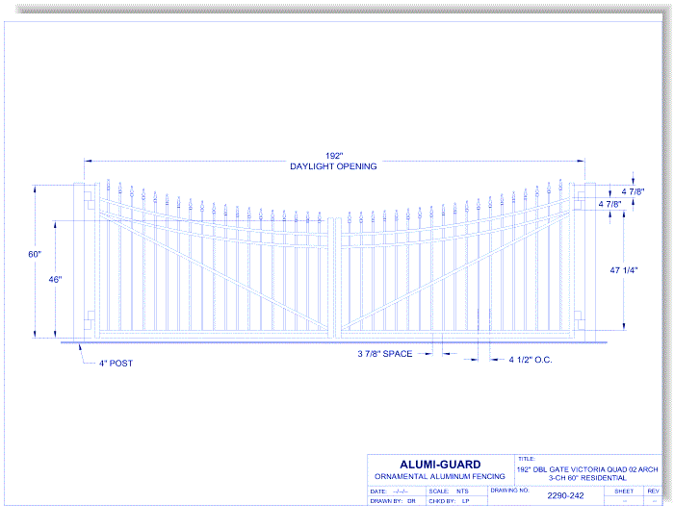Select the 4" POST callout text
This screenshot has width=674, height=529.
pyautogui.click(x=117, y=364)
